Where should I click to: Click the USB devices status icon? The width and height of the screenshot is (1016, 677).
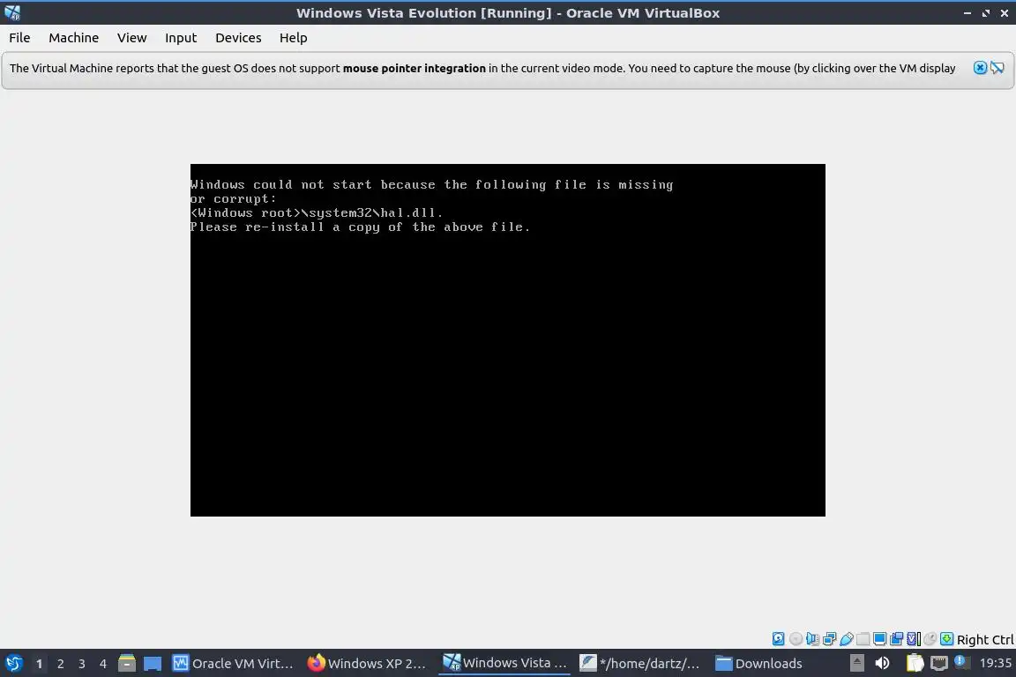[847, 639]
